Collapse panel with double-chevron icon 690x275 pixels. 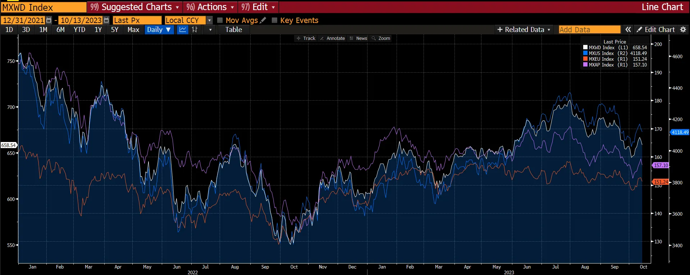[x=628, y=30]
